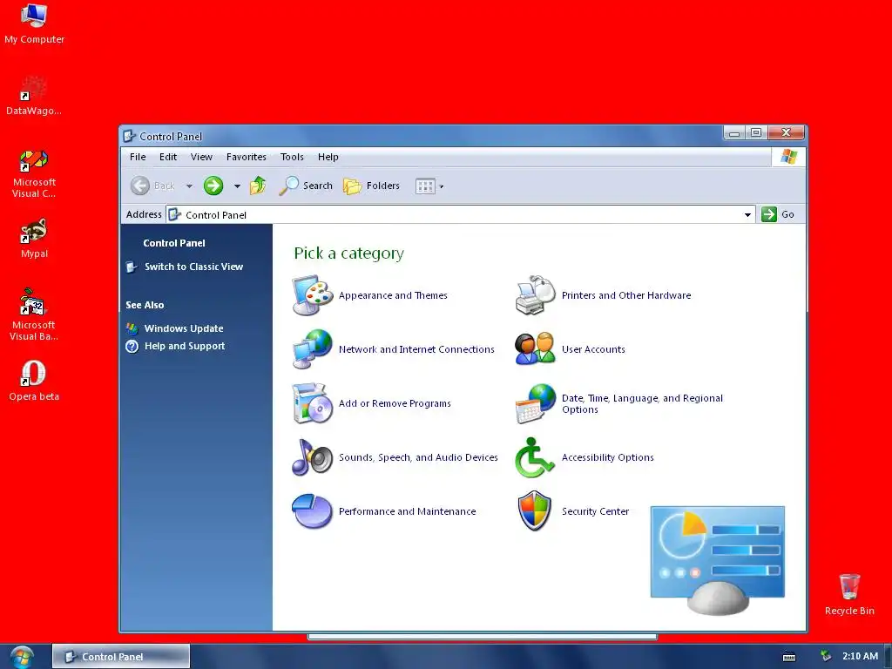Screen dimensions: 892x669
Task: Click the Help and Support question icon
Action: [x=132, y=346]
